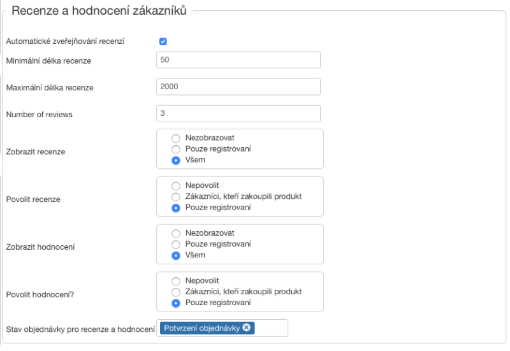Choose purchasing customers option for Povolit recenze
Viewport: 510px width, 351px height.
176,196
